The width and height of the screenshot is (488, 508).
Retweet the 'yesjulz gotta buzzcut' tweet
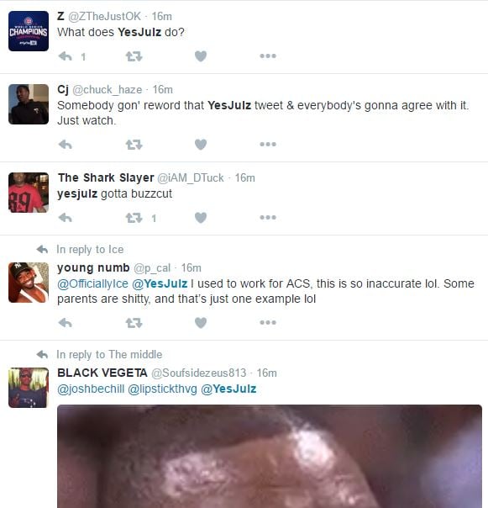point(134,218)
